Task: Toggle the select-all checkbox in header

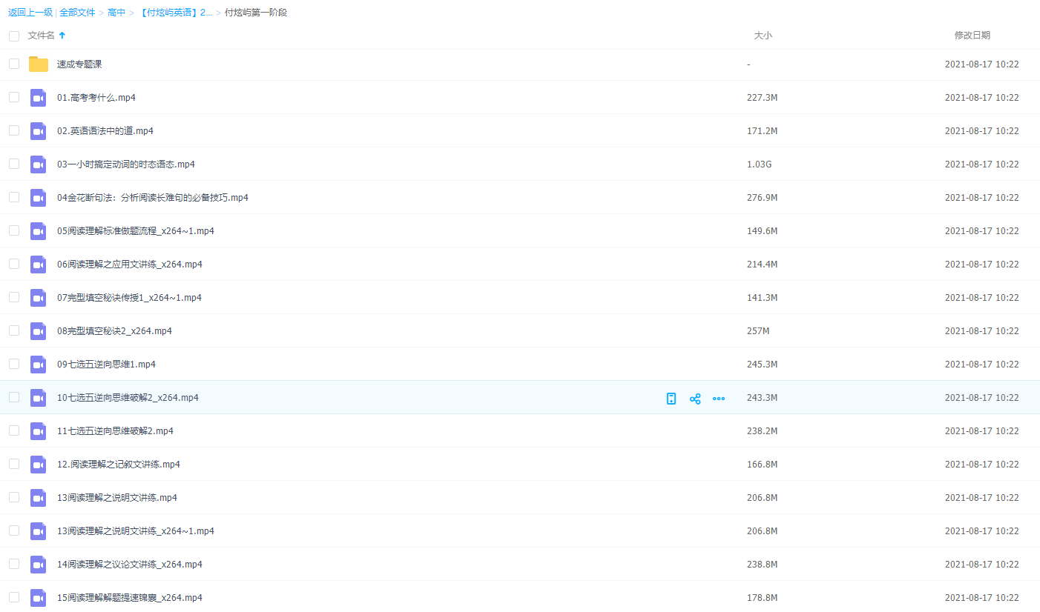Action: coord(14,36)
